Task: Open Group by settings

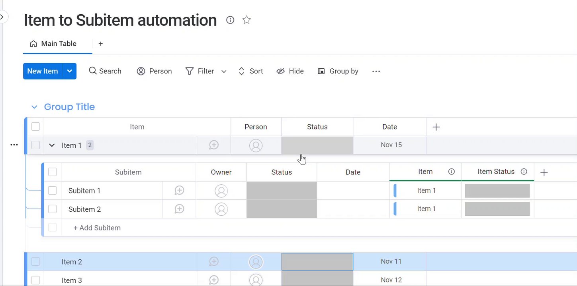Action: (x=338, y=71)
